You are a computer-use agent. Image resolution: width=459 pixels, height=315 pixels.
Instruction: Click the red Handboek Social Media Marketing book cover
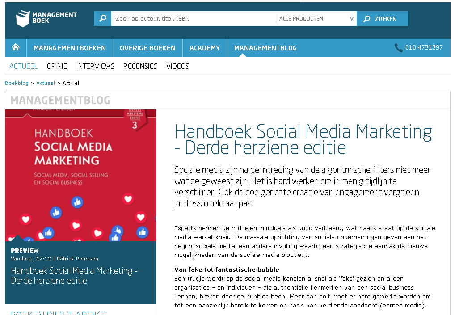pos(80,175)
